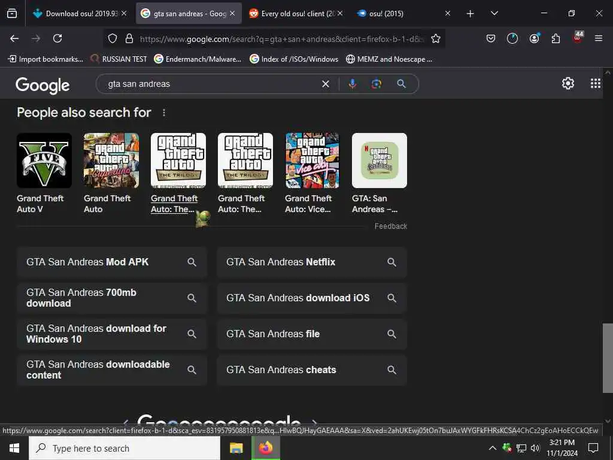Close the osu! (2015) tab
The image size is (613, 460).
click(448, 13)
